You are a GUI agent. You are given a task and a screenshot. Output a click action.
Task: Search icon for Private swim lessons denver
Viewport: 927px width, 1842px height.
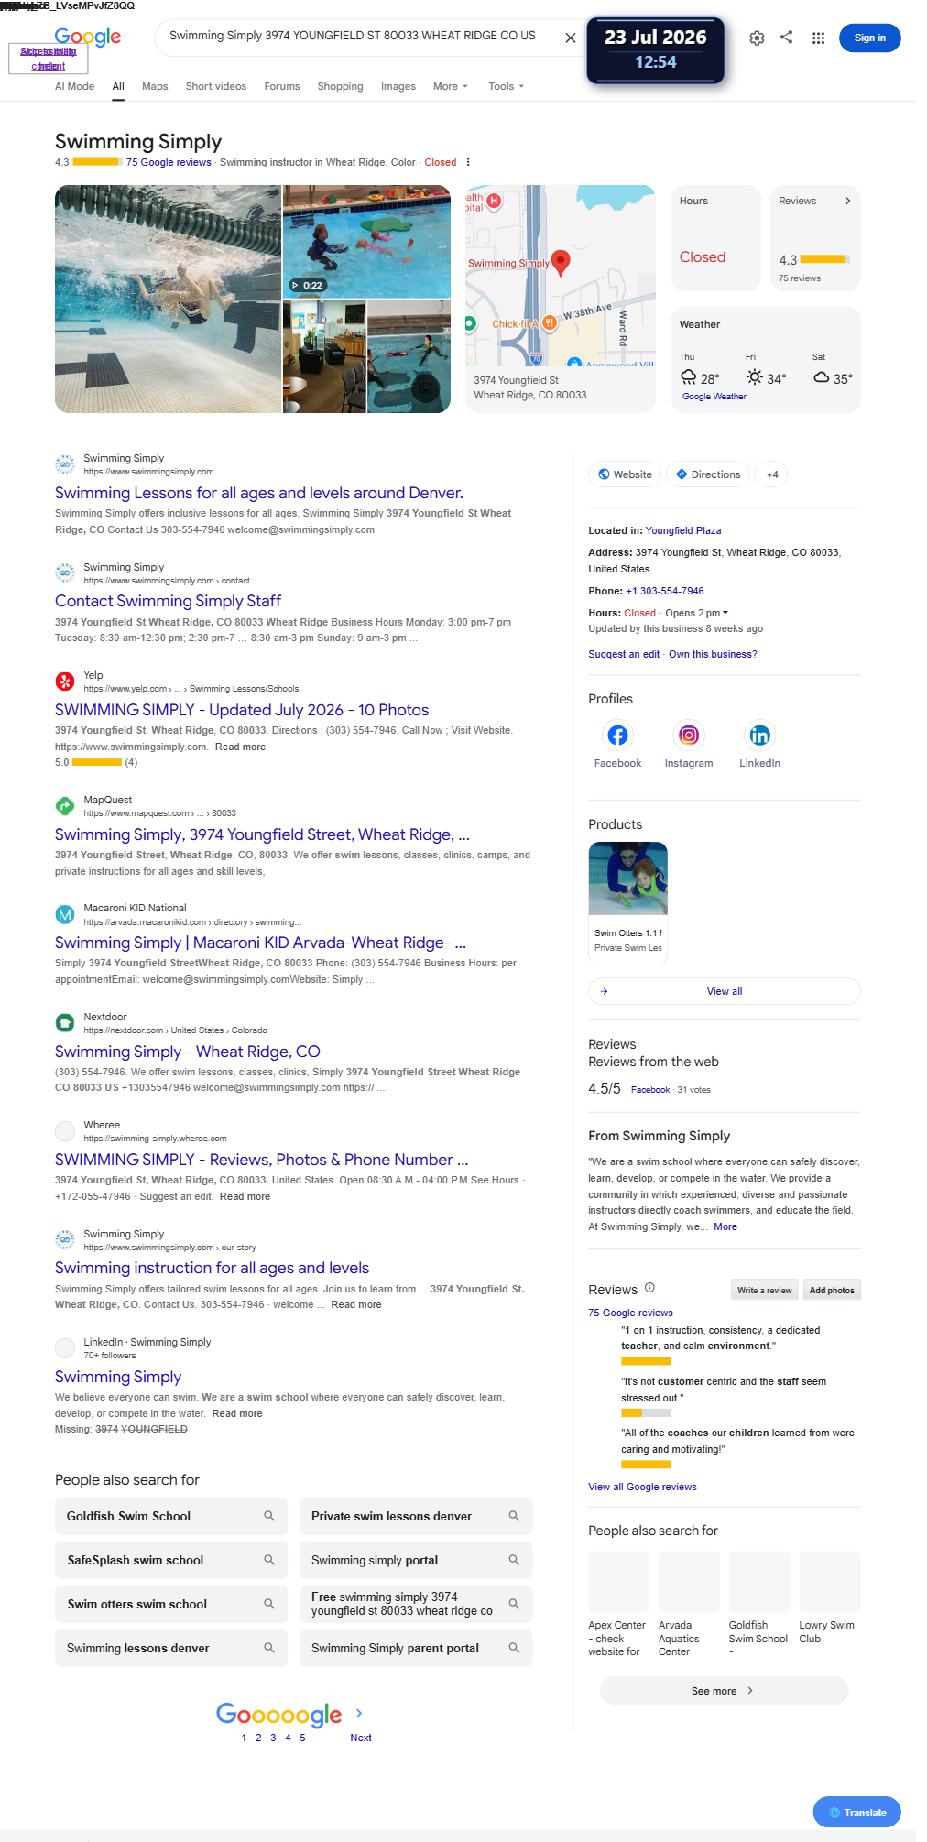(514, 1516)
